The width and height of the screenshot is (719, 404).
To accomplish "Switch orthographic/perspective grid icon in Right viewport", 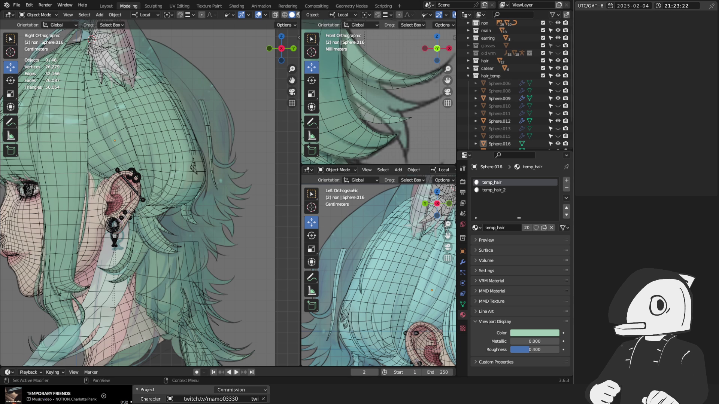I will tap(292, 103).
